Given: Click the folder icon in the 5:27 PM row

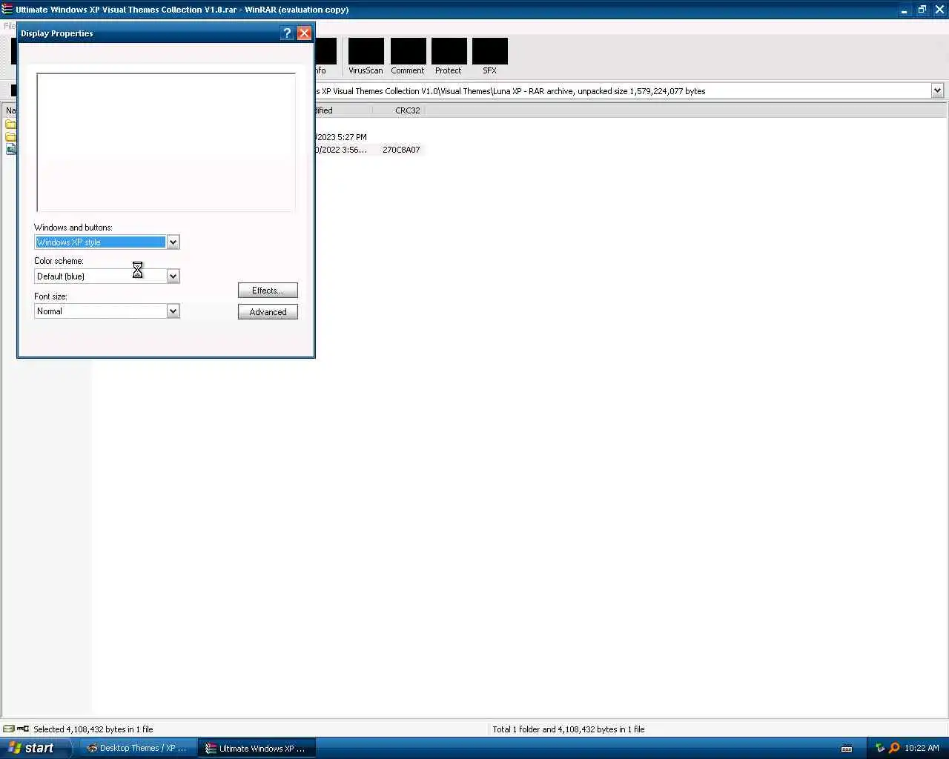Looking at the screenshot, I should pyautogui.click(x=10, y=137).
